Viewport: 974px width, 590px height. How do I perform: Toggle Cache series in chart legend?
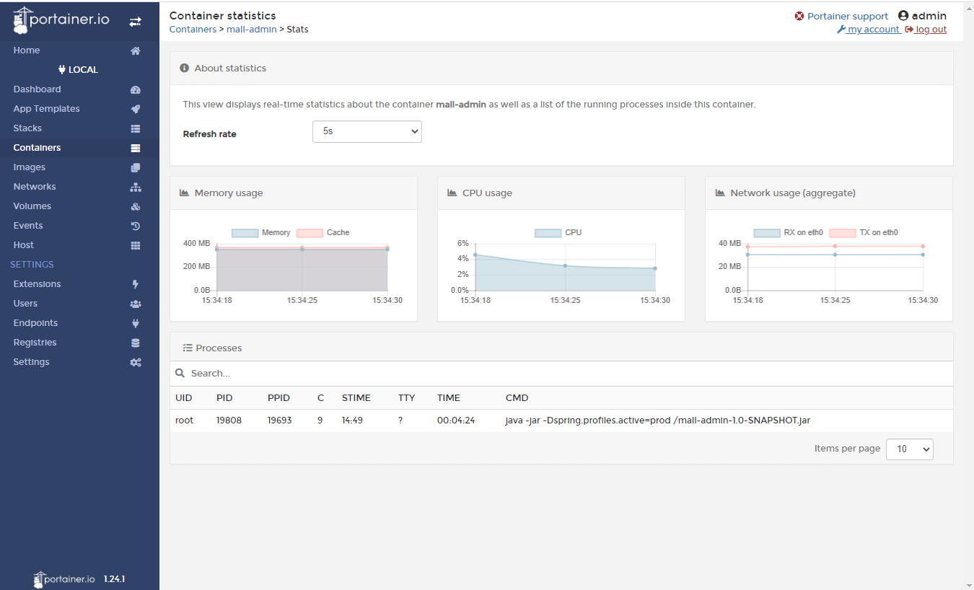(323, 233)
